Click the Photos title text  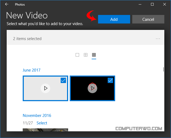pos(20,5)
